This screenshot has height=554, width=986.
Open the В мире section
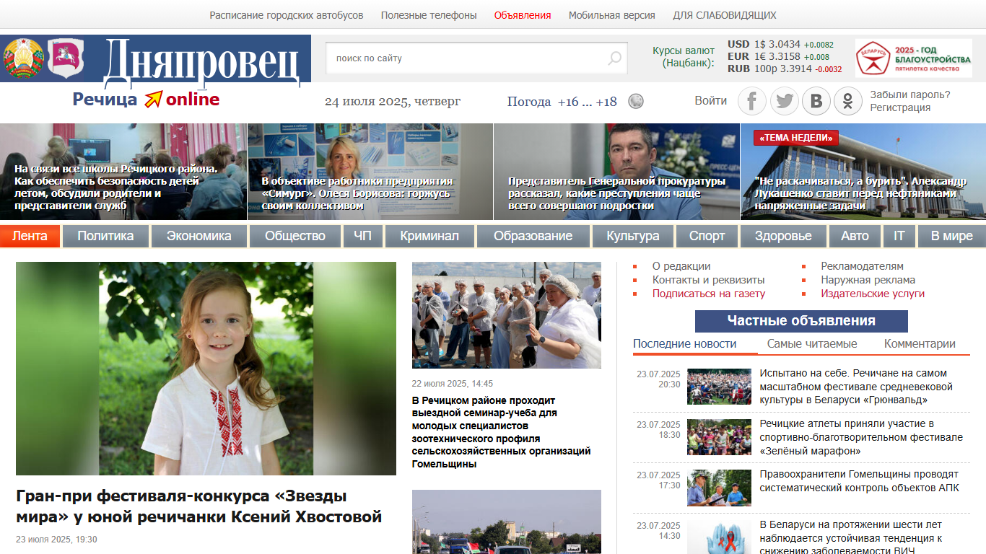click(x=952, y=236)
